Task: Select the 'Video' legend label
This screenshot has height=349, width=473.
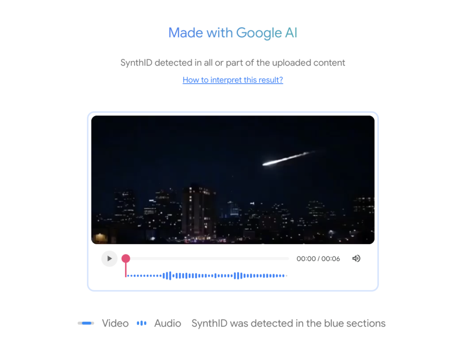Action: coord(115,324)
